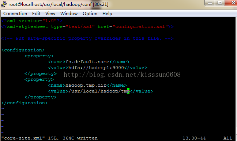Click the xml version declaration line
The height and width of the screenshot is (141, 237).
coord(32,21)
